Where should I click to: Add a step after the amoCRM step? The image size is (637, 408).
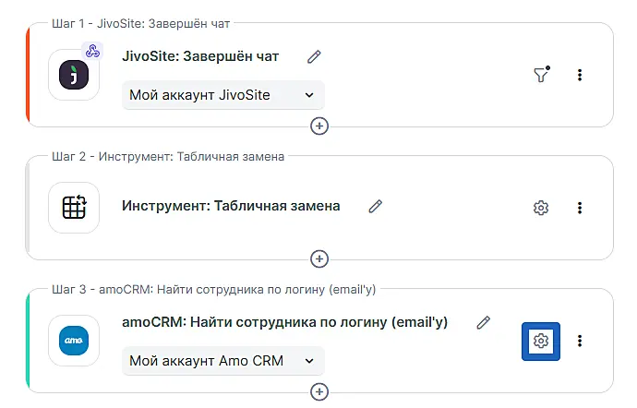point(319,391)
